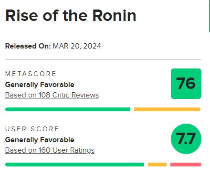Click the round 7.7 user score badge

186,139
